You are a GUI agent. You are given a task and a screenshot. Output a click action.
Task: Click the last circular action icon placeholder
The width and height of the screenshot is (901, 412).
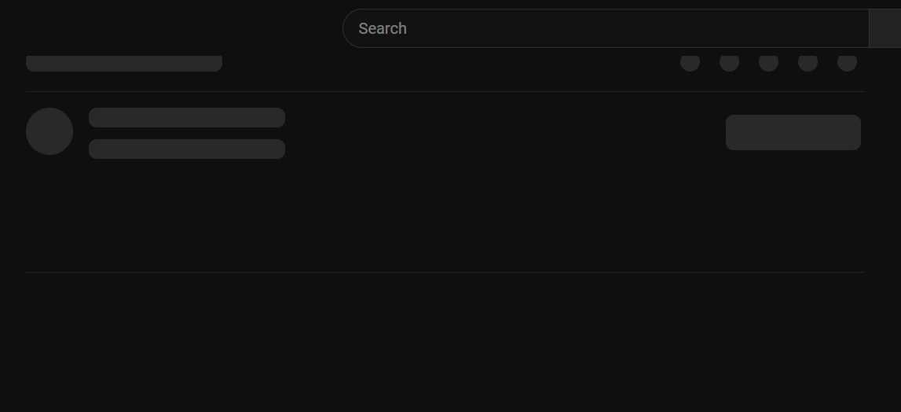pyautogui.click(x=847, y=62)
